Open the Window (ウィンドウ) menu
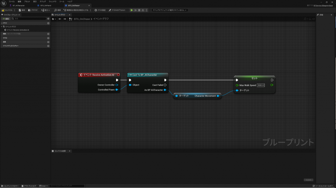Screen dimensions: 336x188 52,2
